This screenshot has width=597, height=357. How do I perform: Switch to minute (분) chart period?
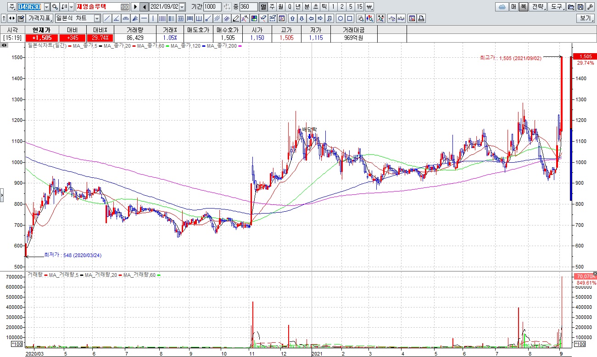(x=307, y=7)
